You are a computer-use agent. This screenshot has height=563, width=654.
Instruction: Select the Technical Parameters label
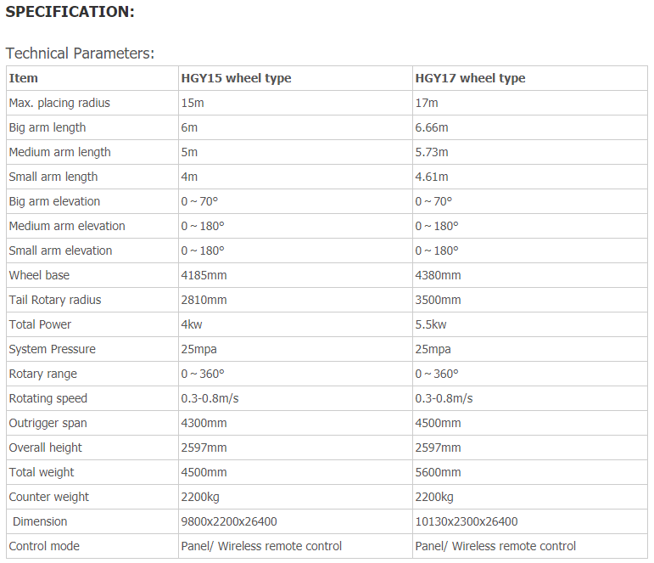[x=80, y=53]
